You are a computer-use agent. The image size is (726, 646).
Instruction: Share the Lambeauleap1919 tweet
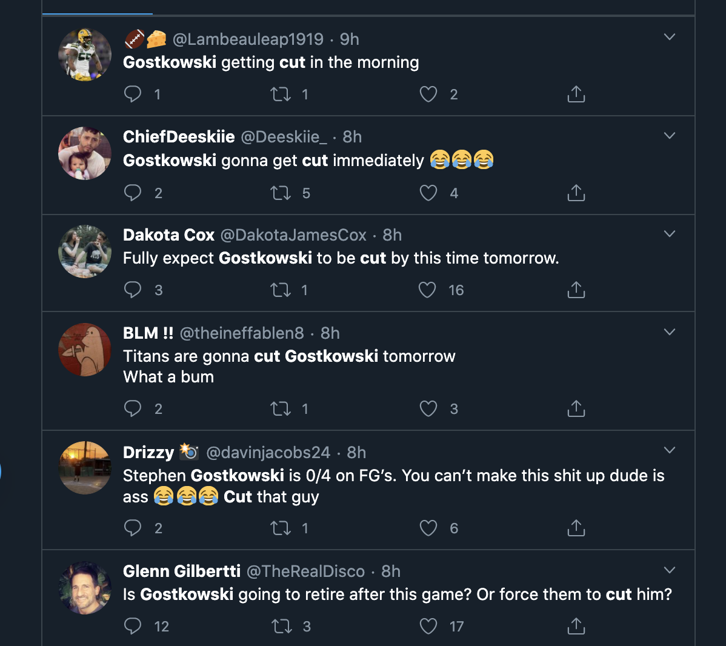[x=576, y=94]
